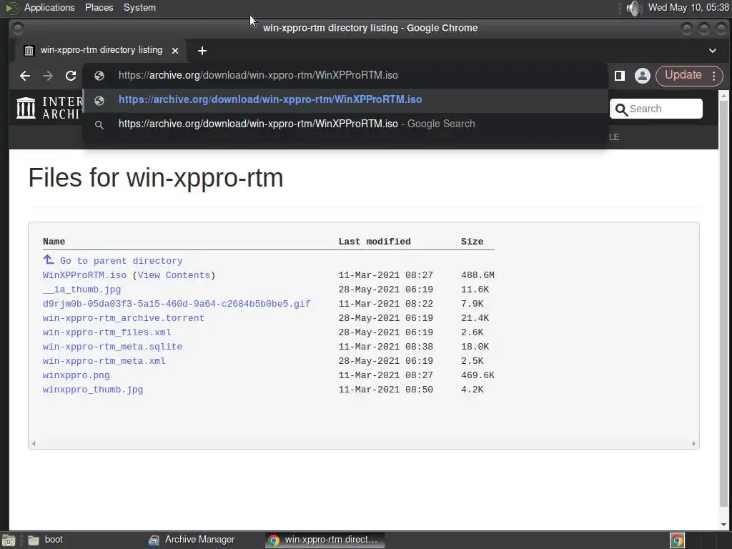732x549 pixels.
Task: Open __ia_thumb.jpg file
Action: (81, 290)
